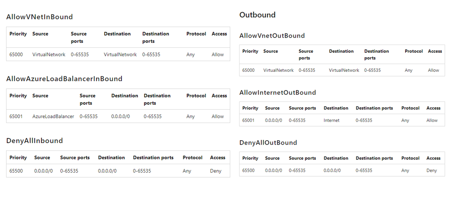455x198 pixels.
Task: Select the AllowAzureLoadBalancerInBound heading
Action: [64, 79]
